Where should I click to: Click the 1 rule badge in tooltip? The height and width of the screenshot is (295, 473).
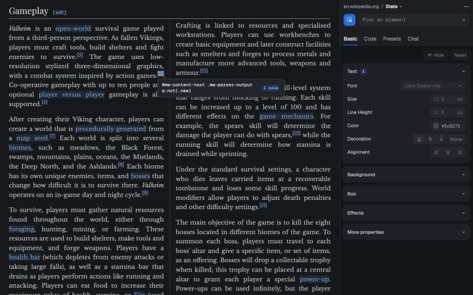coord(271,88)
